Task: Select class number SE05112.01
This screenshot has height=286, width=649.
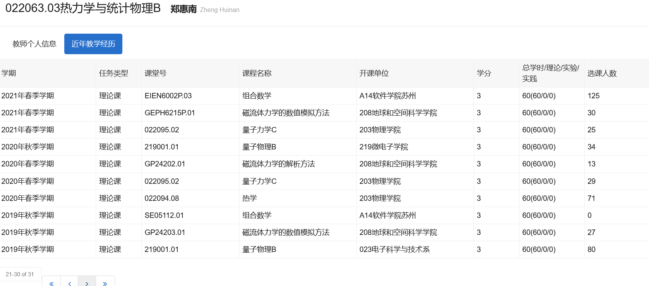Action: [x=164, y=215]
